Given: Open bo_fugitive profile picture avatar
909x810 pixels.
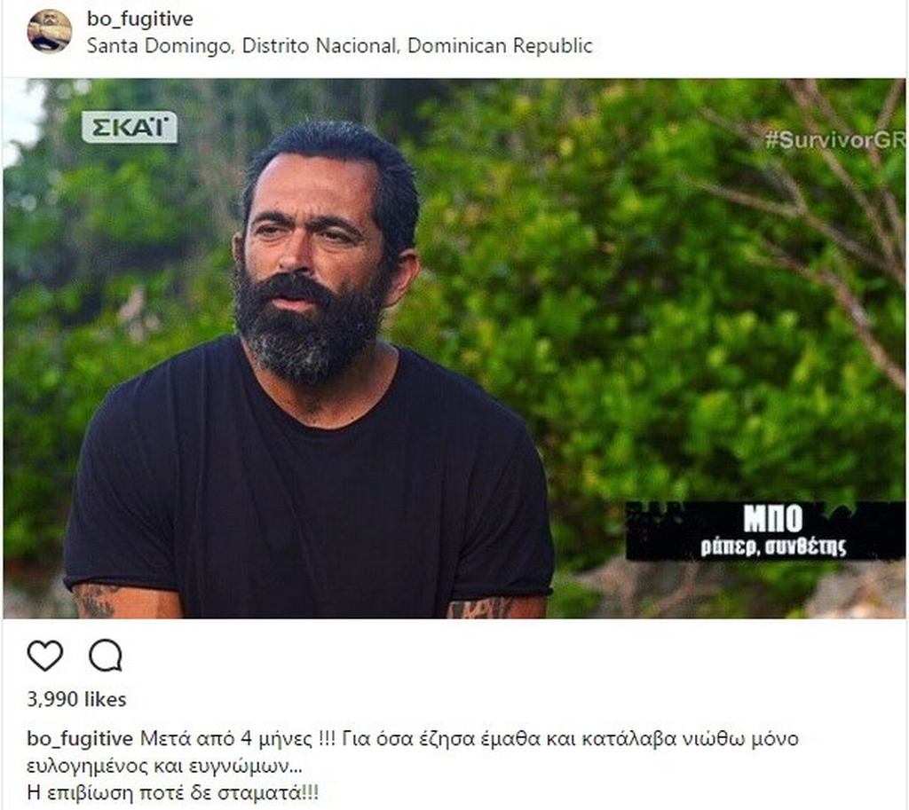Looking at the screenshot, I should (x=50, y=31).
